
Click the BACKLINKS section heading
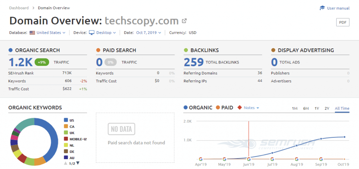(x=204, y=50)
